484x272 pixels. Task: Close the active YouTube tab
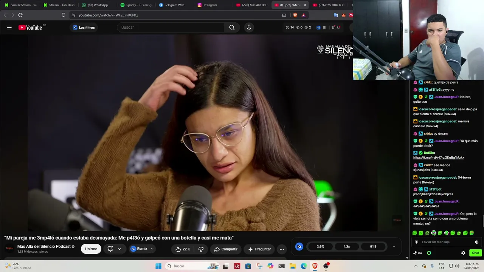[305, 5]
